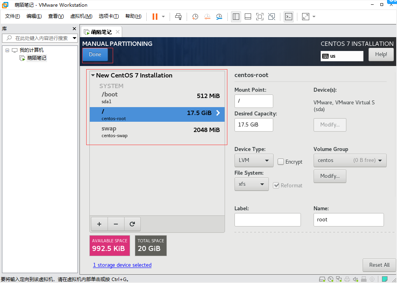Viewport: 397px width, 283px height.
Task: Take a snapshot of the virtual machine
Action: (195, 17)
